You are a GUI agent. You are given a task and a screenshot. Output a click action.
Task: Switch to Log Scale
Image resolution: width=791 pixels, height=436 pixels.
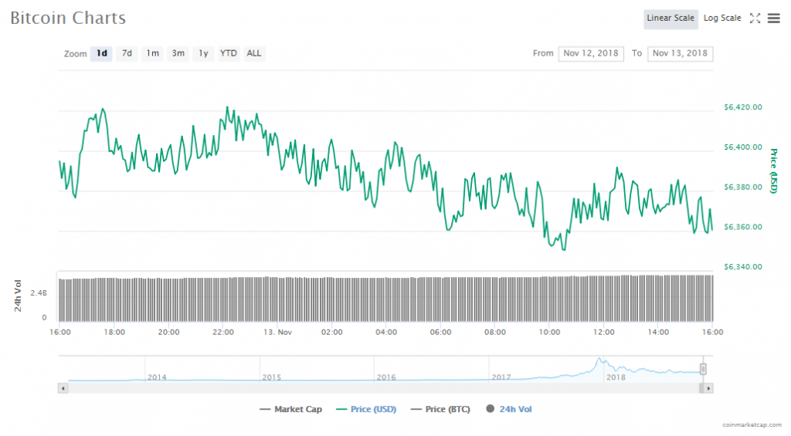click(721, 19)
